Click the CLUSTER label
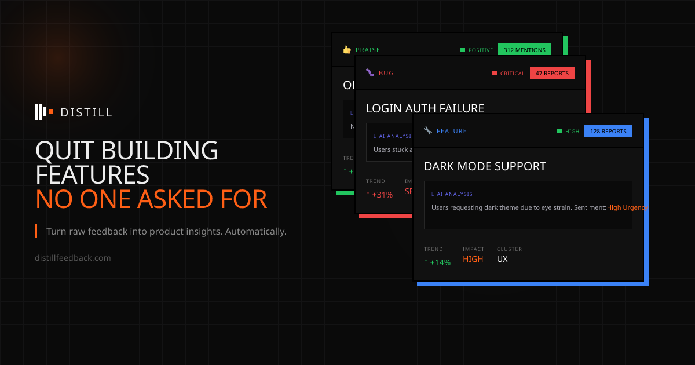Image resolution: width=695 pixels, height=365 pixels. [x=509, y=249]
